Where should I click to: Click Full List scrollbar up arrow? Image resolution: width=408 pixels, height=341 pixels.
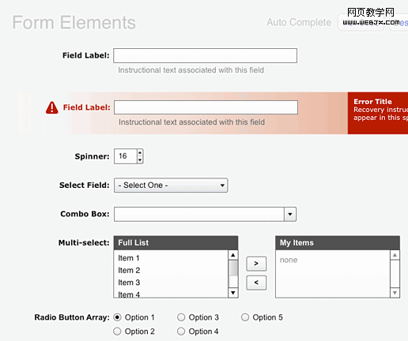(233, 255)
